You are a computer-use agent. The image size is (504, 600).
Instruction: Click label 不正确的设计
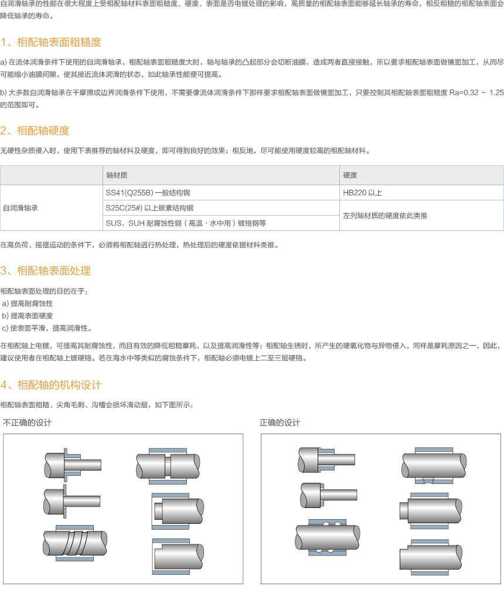27,422
